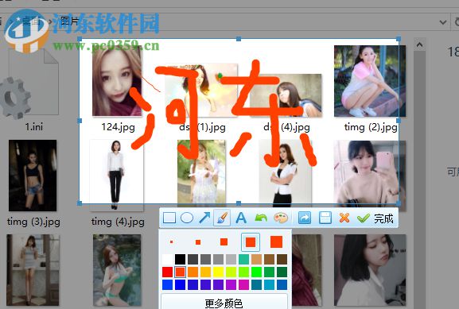Viewport: 459px width, 309px height.
Task: Click the green checkmark icon
Action: [x=364, y=218]
